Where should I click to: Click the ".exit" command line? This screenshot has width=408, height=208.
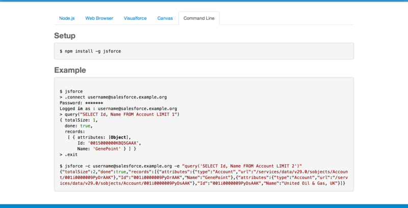point(69,154)
